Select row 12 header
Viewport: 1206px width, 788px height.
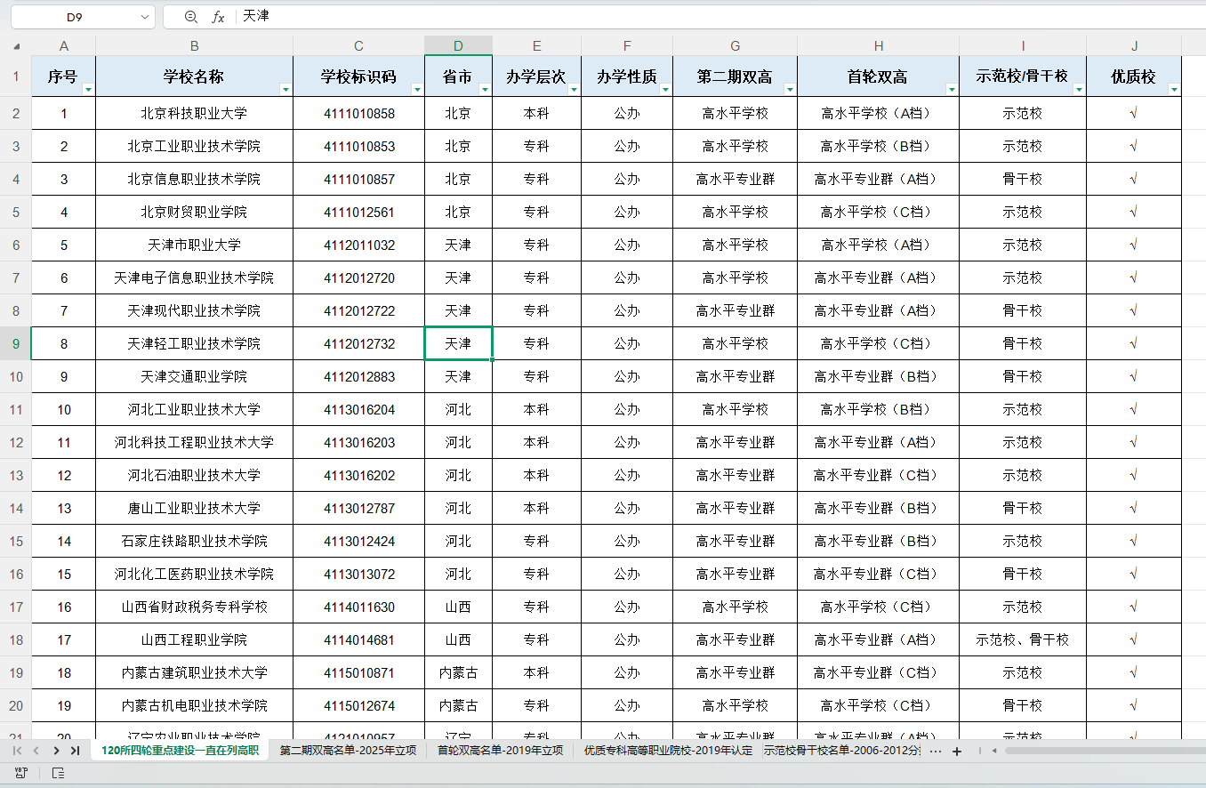16,442
